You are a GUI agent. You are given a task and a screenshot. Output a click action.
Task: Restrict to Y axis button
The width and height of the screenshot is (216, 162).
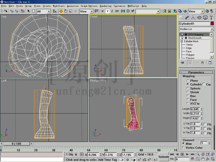pos(107,11)
